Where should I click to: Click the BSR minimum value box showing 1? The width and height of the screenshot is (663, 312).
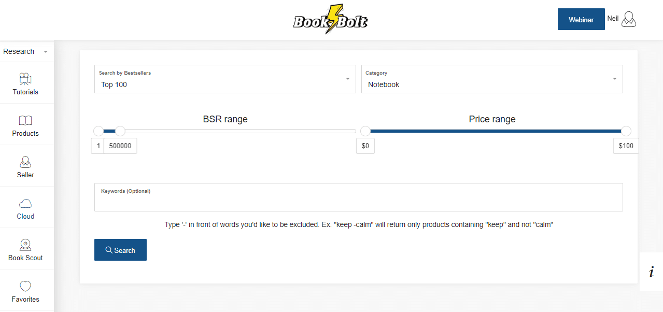[98, 146]
